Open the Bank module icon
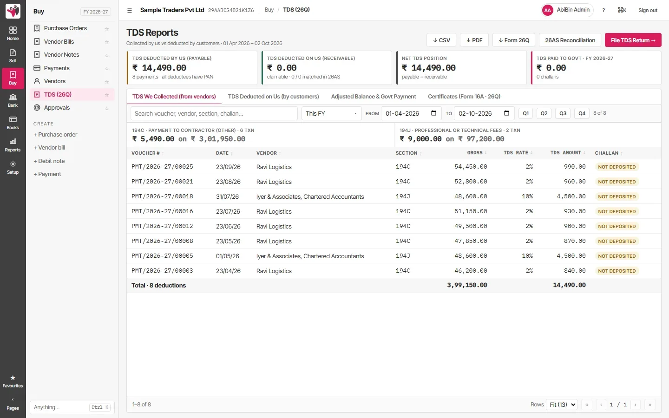The height and width of the screenshot is (418, 669). pos(13,100)
